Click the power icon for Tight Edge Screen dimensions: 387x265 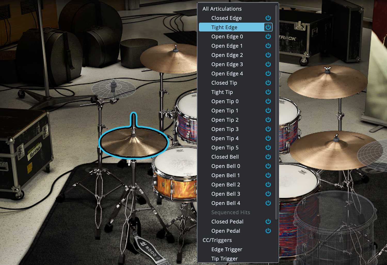pyautogui.click(x=268, y=27)
